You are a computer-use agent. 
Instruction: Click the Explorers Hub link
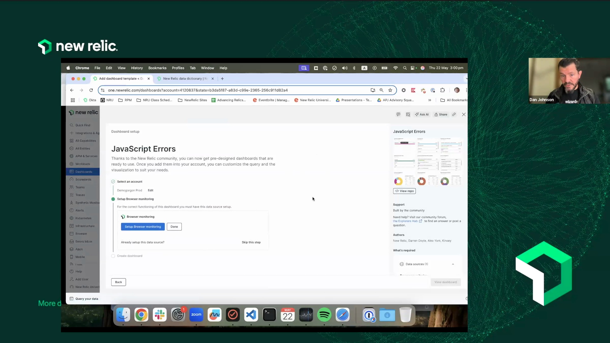[x=405, y=221]
